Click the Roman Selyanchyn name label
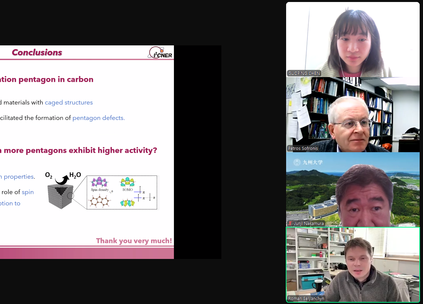The image size is (423, 304). [306, 299]
